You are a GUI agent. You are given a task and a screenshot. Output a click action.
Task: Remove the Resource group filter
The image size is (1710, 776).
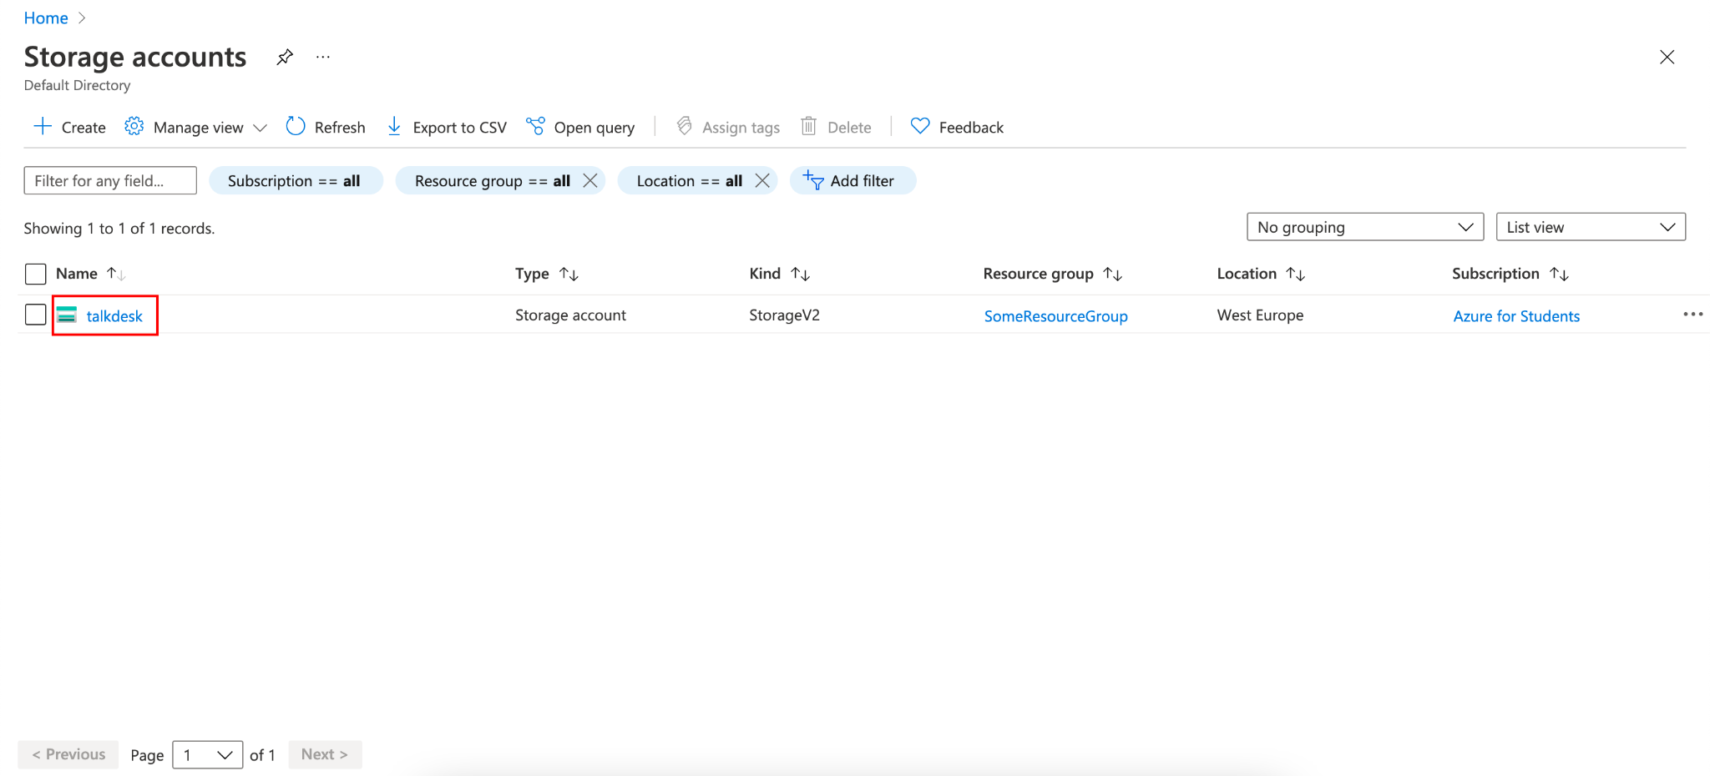coord(590,180)
